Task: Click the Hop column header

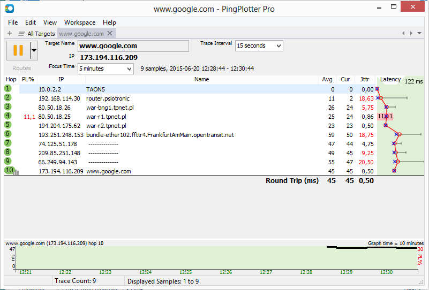Action: (x=11, y=79)
